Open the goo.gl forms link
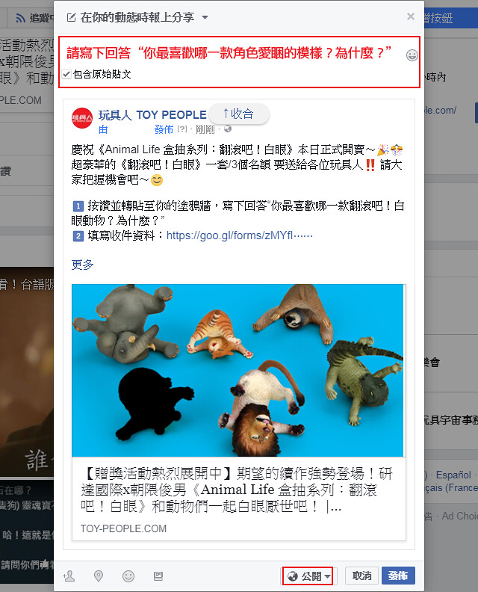Image resolution: width=478 pixels, height=592 pixels. [x=240, y=235]
